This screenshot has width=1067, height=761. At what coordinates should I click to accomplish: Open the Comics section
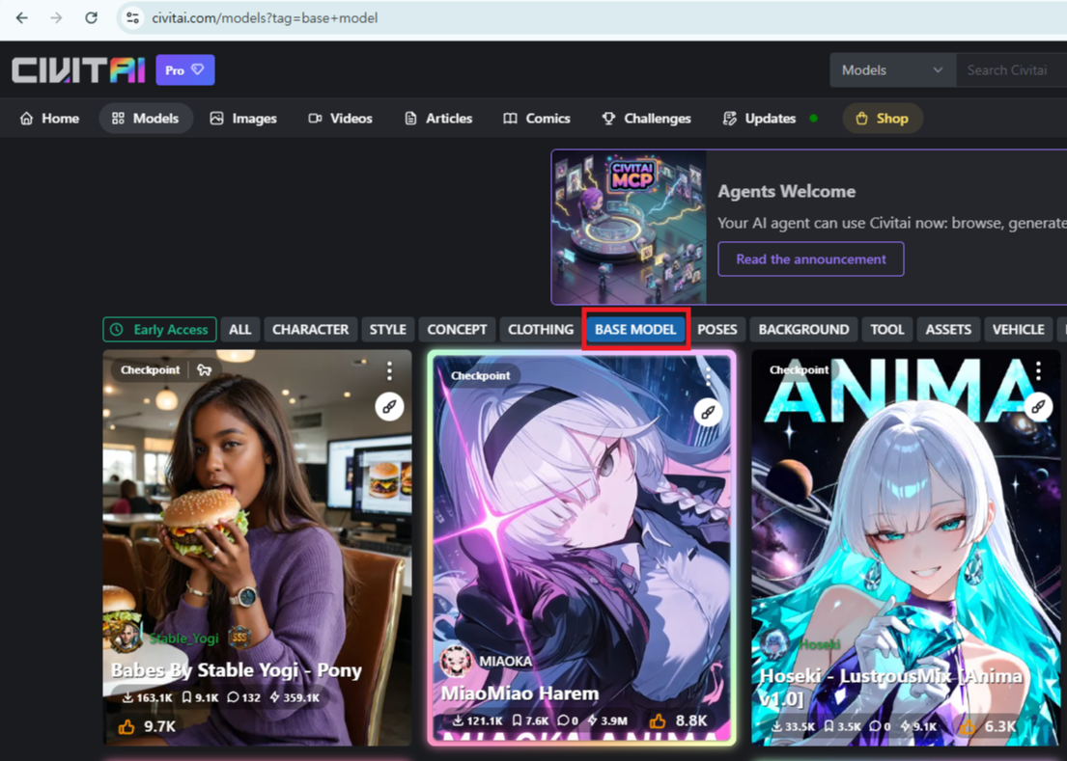pyautogui.click(x=536, y=119)
